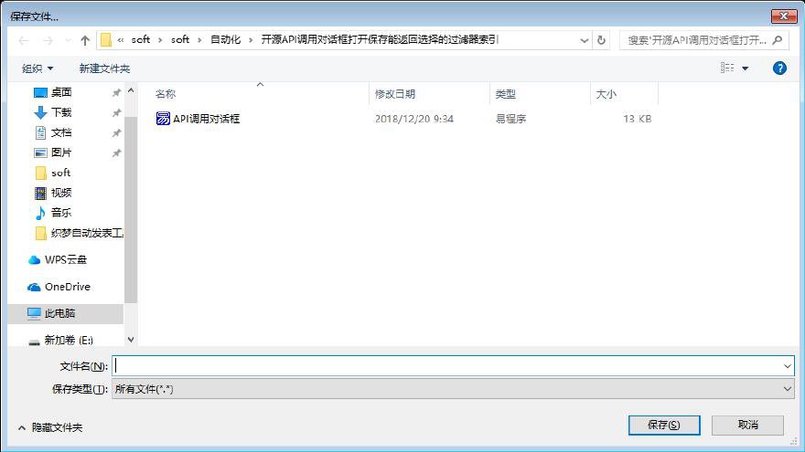Screen dimensions: 805x452
Task: Click the API调用对话框 file icon
Action: pyautogui.click(x=163, y=119)
